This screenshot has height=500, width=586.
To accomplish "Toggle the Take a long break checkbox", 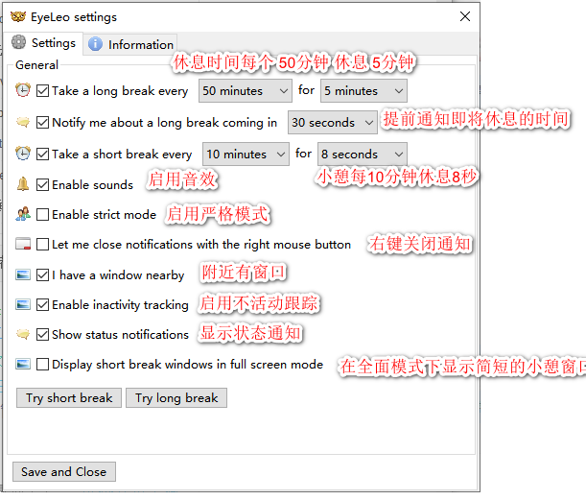I will coord(42,90).
